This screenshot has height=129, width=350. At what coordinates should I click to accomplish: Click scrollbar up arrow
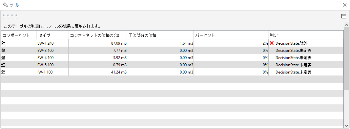point(346,25)
